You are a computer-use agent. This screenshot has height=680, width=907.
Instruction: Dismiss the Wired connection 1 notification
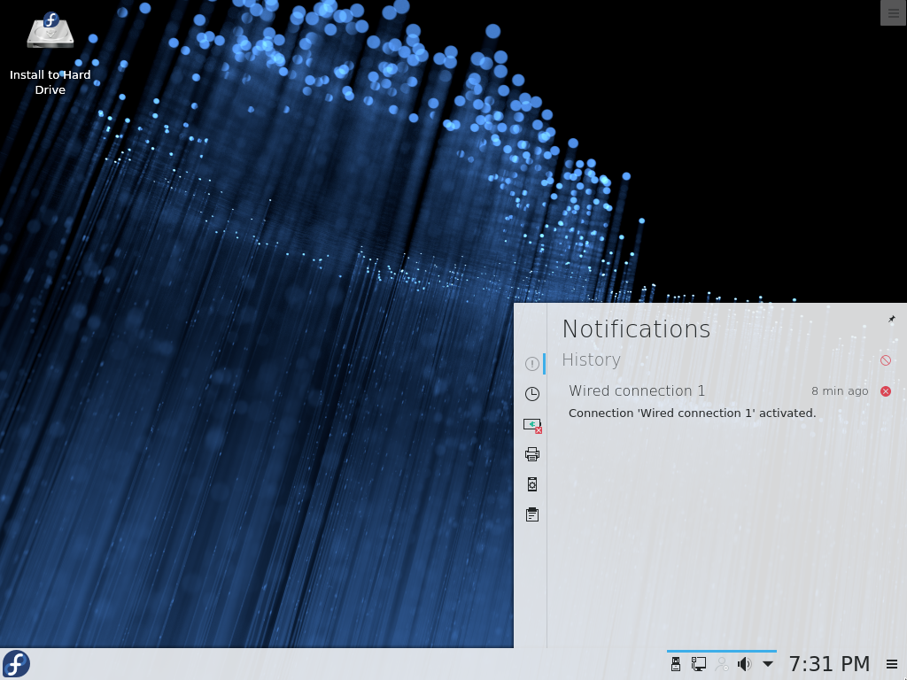coord(886,391)
